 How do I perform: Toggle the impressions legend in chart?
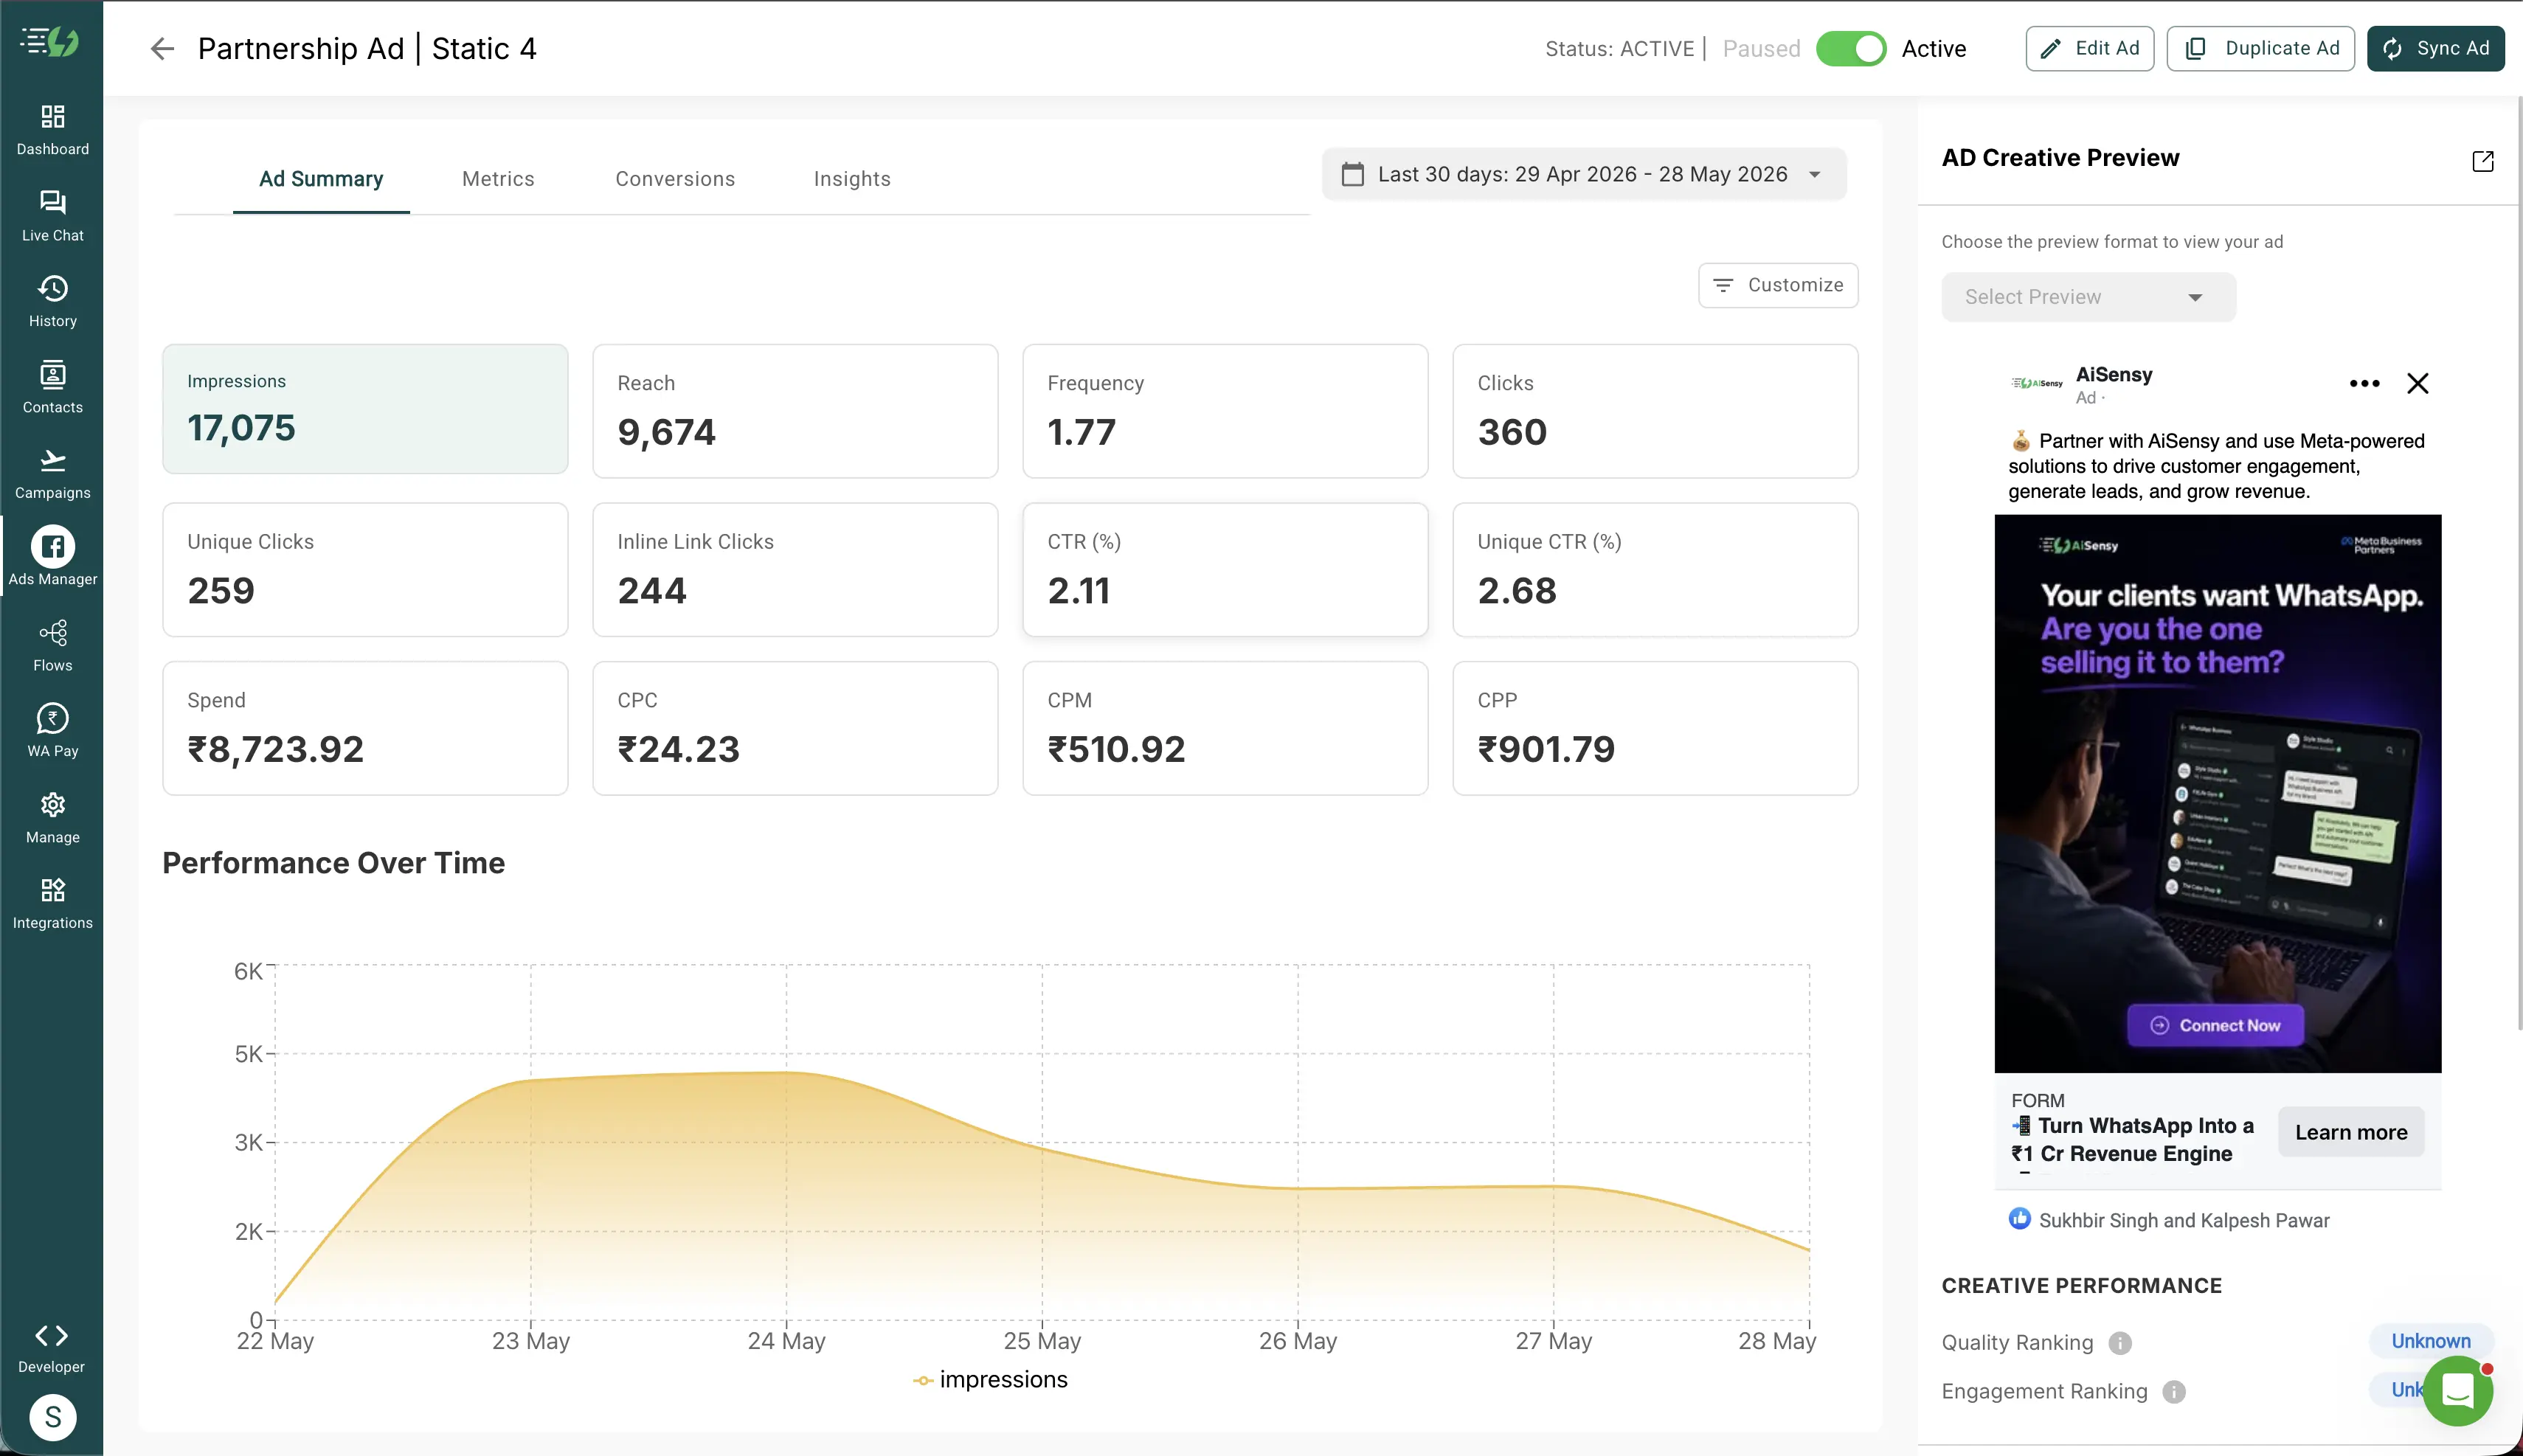990,1380
